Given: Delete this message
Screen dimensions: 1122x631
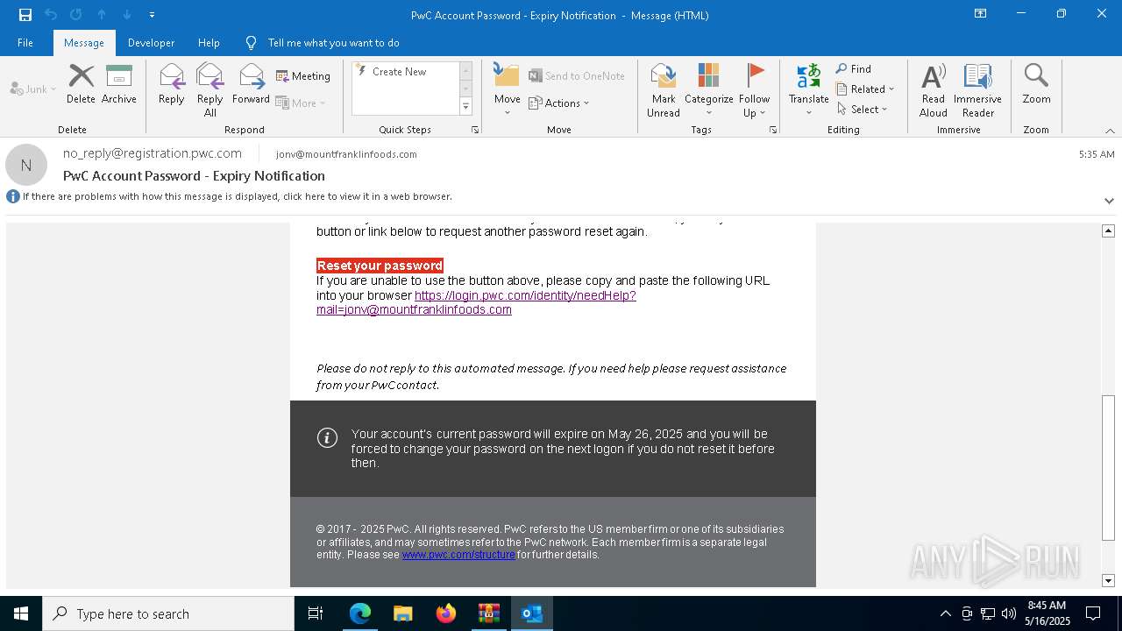Looking at the screenshot, I should [x=81, y=84].
